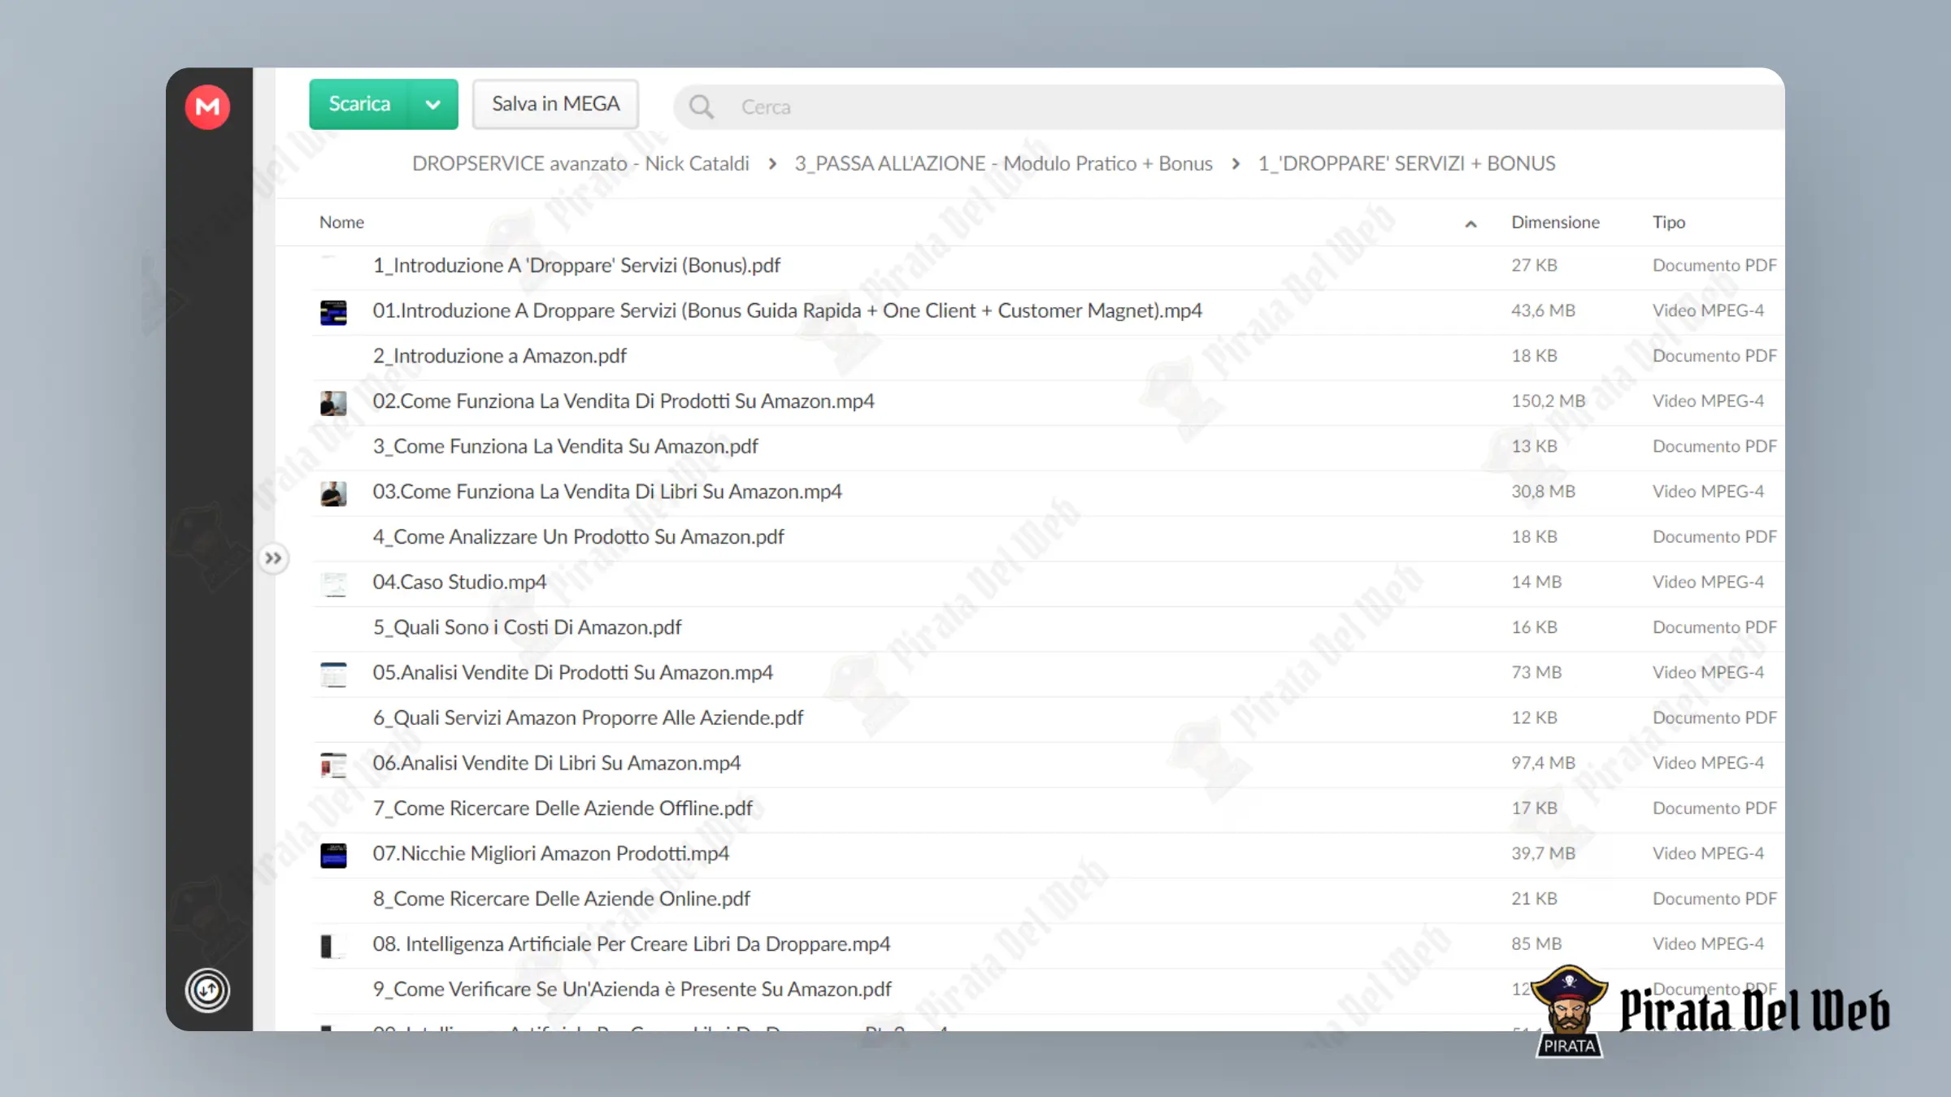Viewport: 1951px width, 1097px height.
Task: Click the 27 KB size cell
Action: point(1534,265)
